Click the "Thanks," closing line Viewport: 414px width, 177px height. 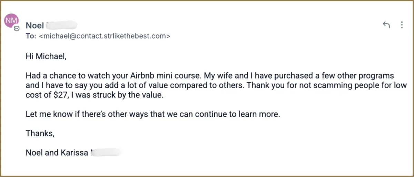(x=40, y=133)
